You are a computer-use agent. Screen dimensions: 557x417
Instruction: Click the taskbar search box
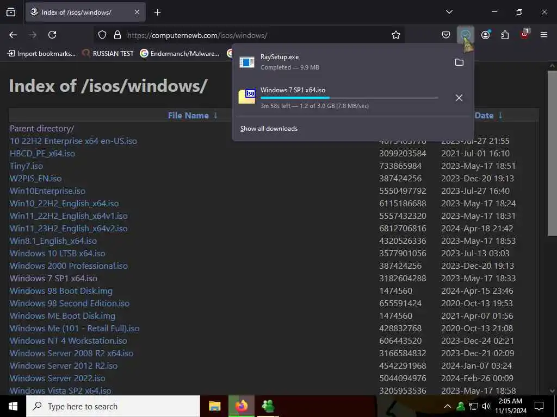tap(113, 406)
